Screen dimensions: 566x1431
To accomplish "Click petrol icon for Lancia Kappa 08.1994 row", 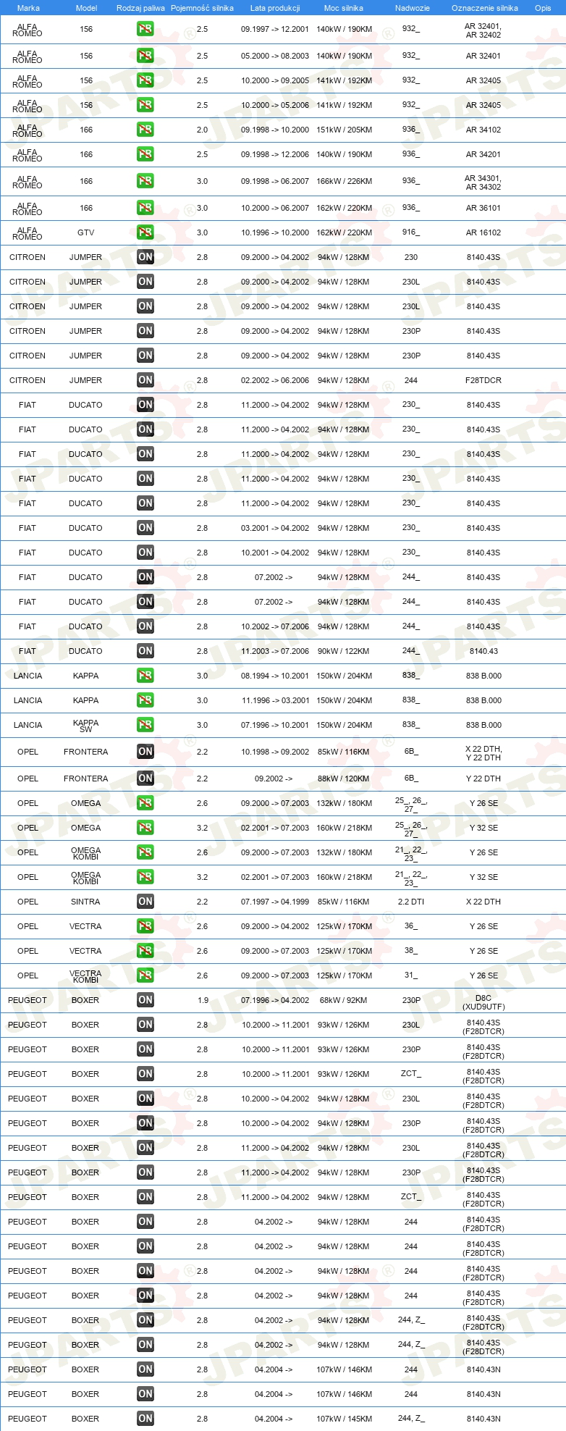I will pyautogui.click(x=145, y=676).
